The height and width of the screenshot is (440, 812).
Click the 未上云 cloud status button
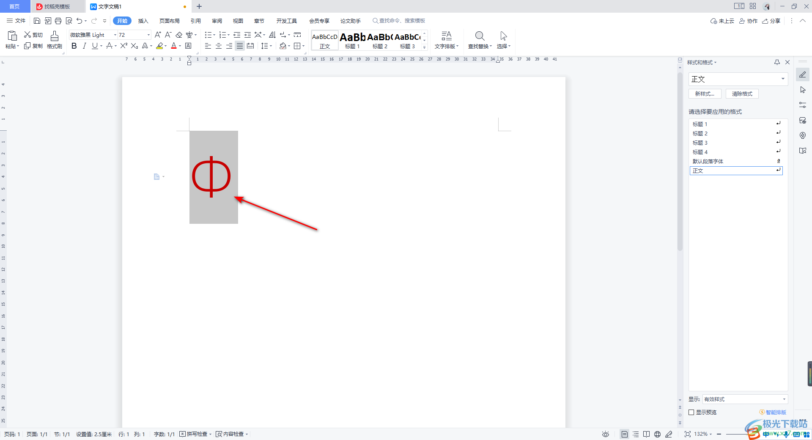click(x=722, y=21)
